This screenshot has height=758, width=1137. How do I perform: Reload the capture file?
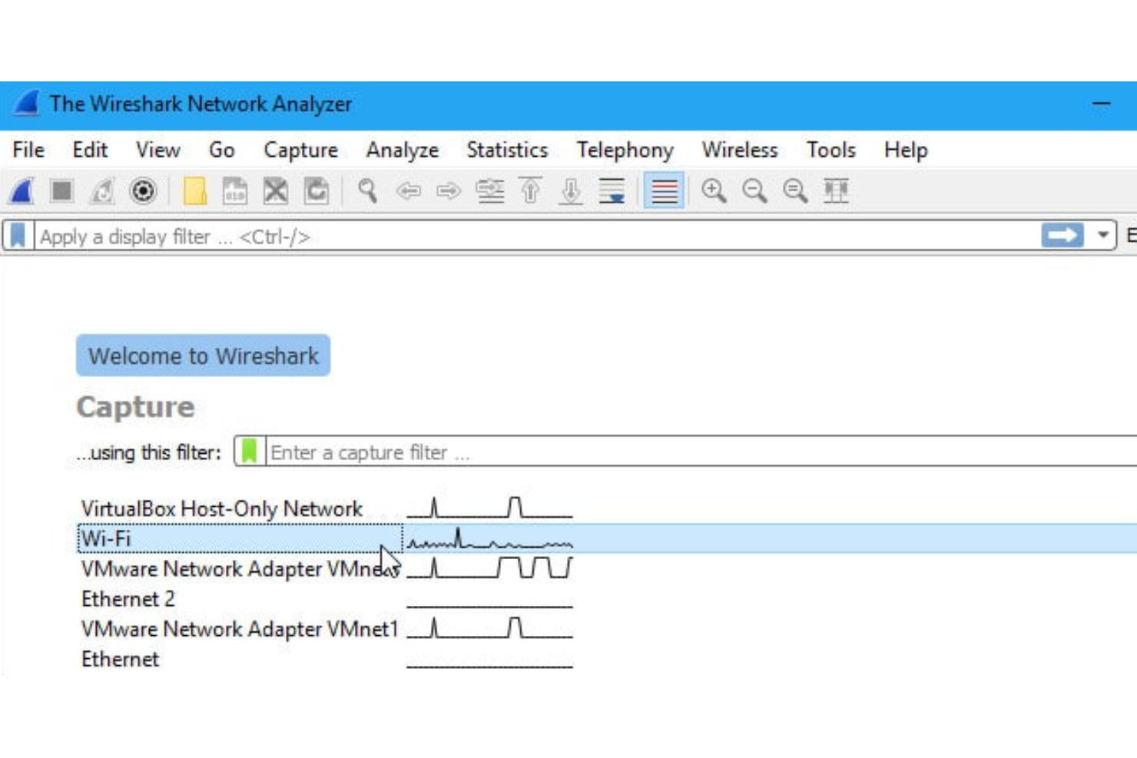[x=315, y=192]
